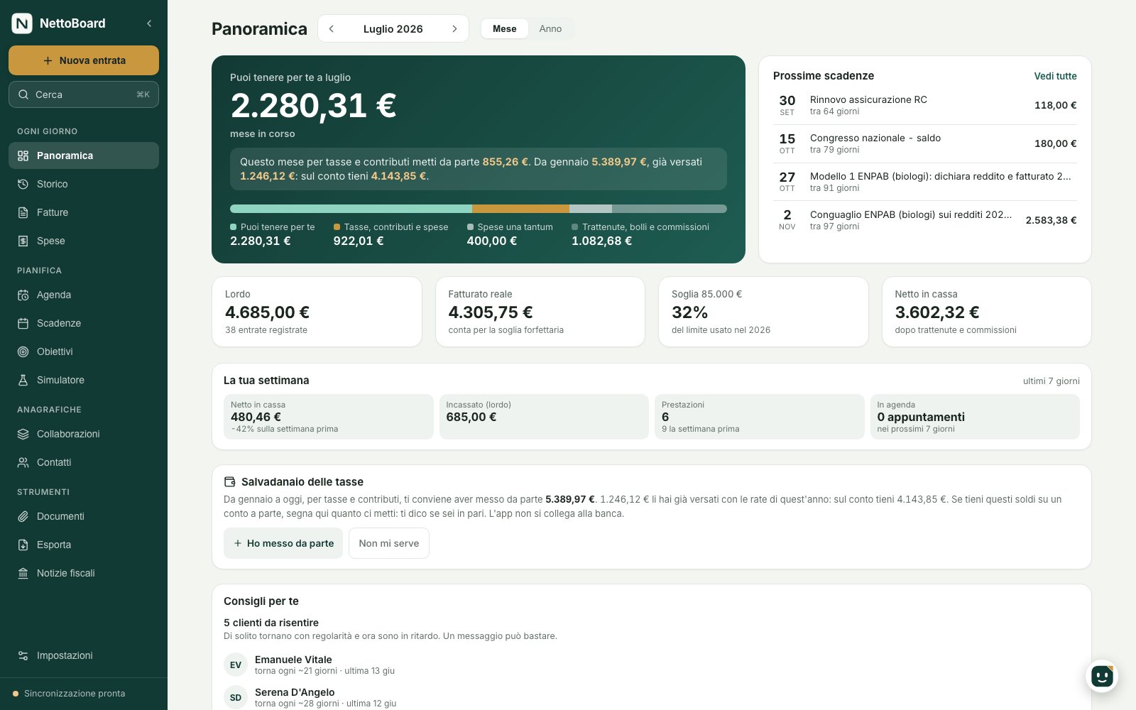Image resolution: width=1136 pixels, height=710 pixels.
Task: Open the Panoramica grid icon
Action: [x=23, y=155]
